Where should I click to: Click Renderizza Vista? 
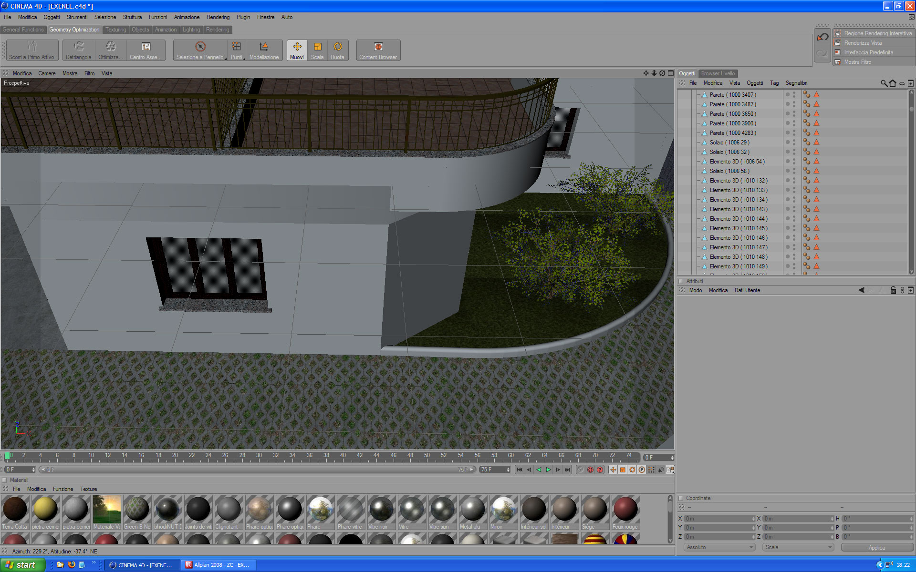click(863, 43)
